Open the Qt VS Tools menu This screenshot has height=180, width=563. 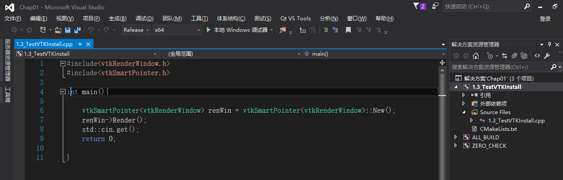(295, 19)
